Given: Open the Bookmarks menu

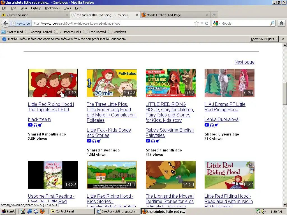Looking at the screenshot, I should tap(52, 8).
